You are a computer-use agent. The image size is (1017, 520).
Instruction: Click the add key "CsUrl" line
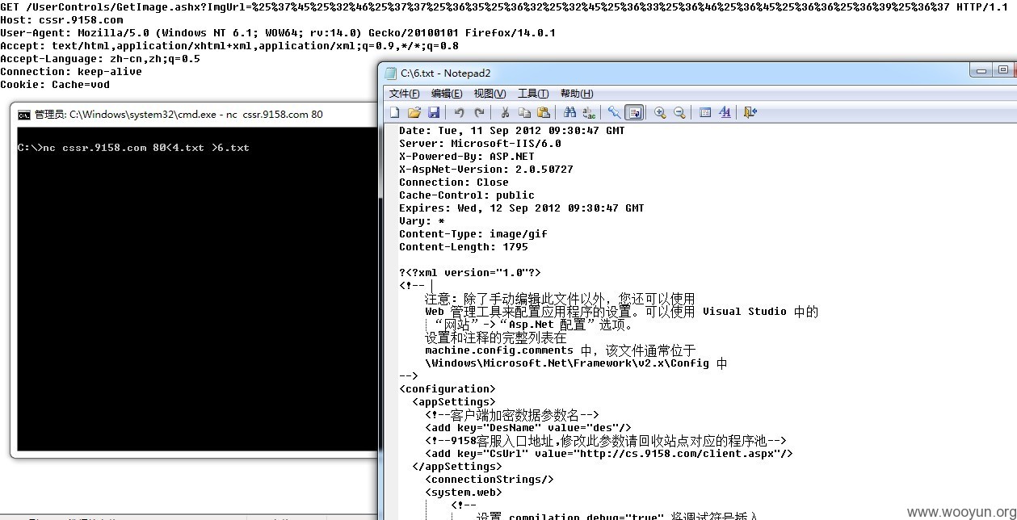coord(609,454)
